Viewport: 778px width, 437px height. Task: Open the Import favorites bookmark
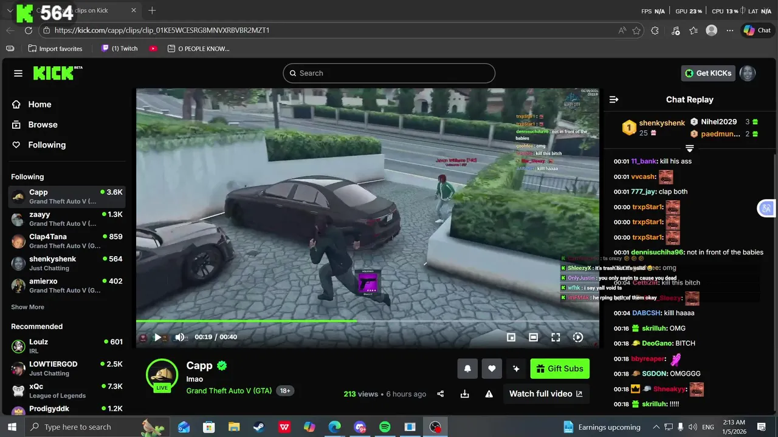(x=55, y=49)
